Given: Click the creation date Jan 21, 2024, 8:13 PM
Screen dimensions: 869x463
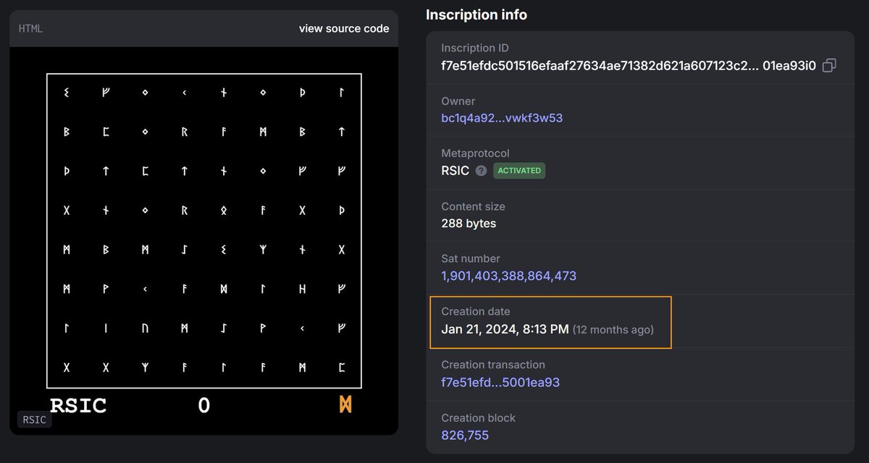Looking at the screenshot, I should click(505, 329).
